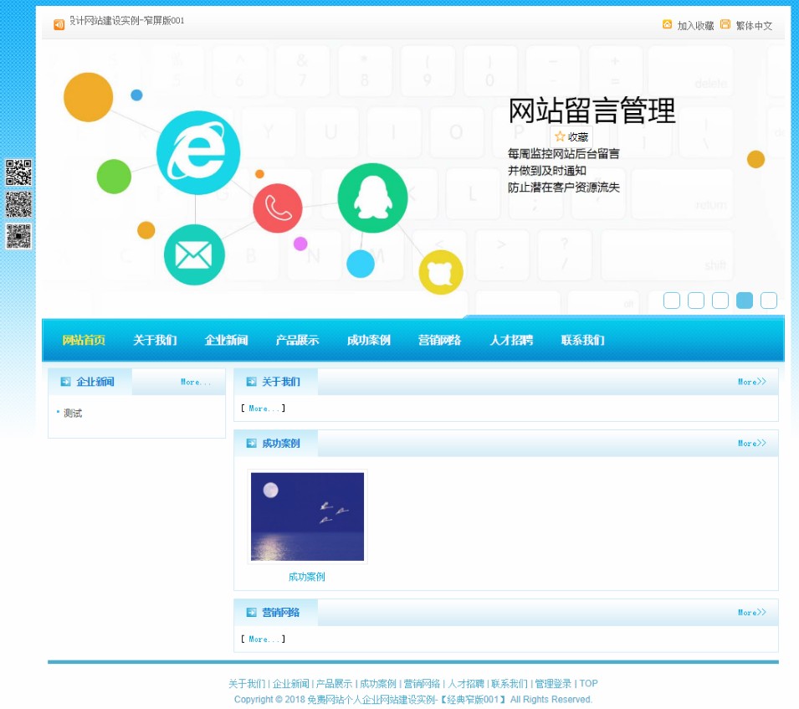
Task: Click 企业新闻 in the footer links
Action: pos(291,684)
